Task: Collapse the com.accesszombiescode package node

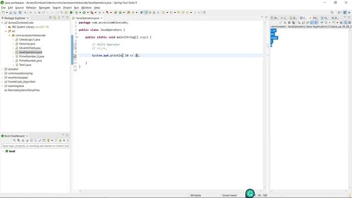Action: 10,35
